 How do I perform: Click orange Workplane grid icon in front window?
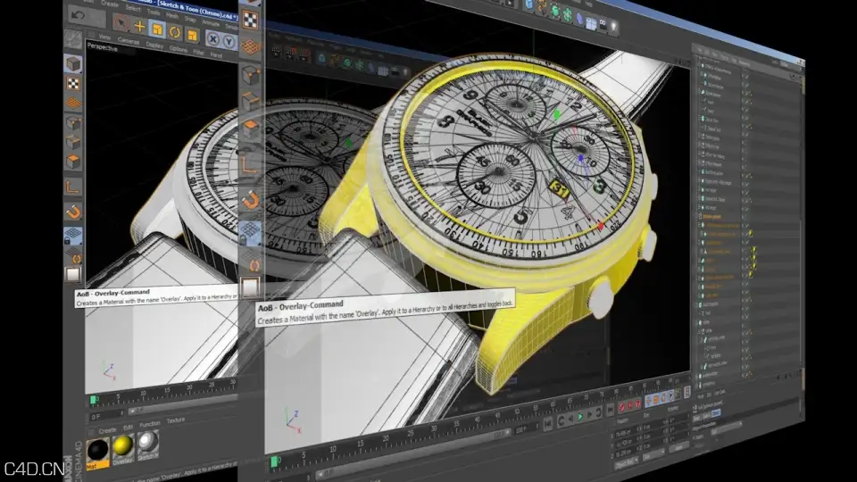[250, 47]
